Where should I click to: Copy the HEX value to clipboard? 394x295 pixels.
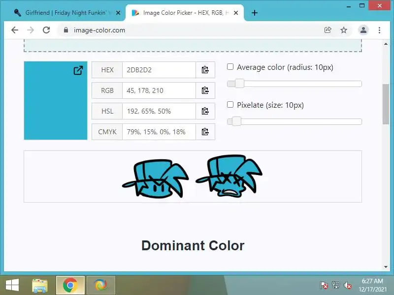[x=205, y=70]
